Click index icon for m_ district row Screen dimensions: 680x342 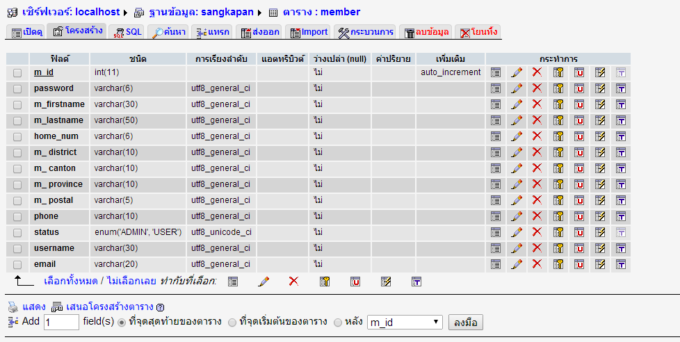[x=600, y=152]
